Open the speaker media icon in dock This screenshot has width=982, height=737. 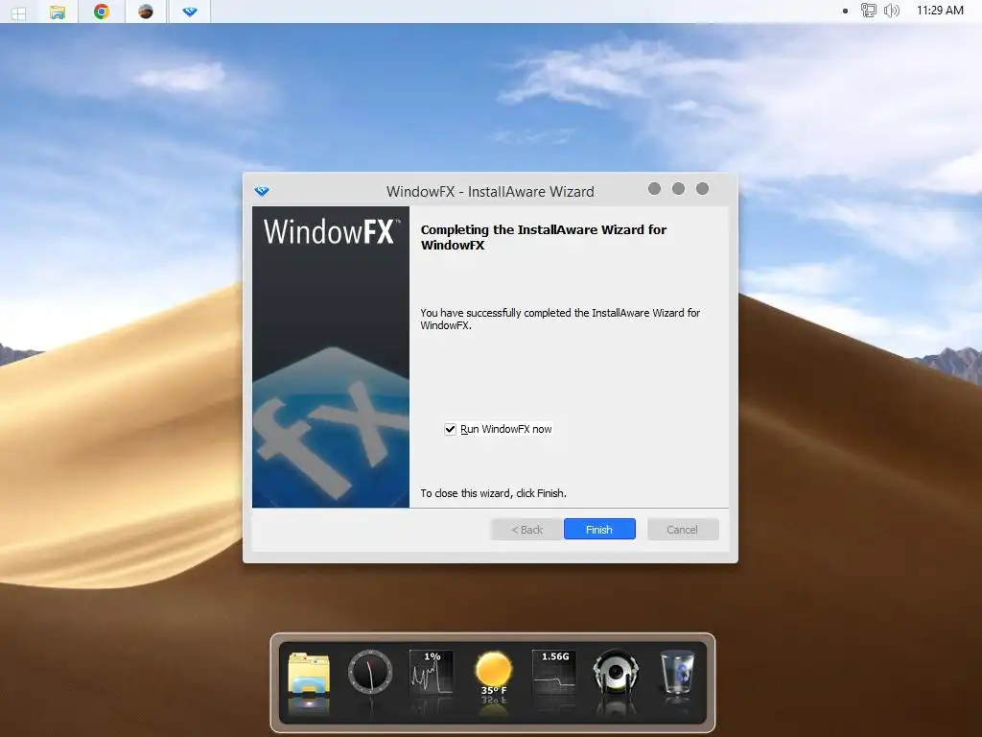pyautogui.click(x=617, y=673)
